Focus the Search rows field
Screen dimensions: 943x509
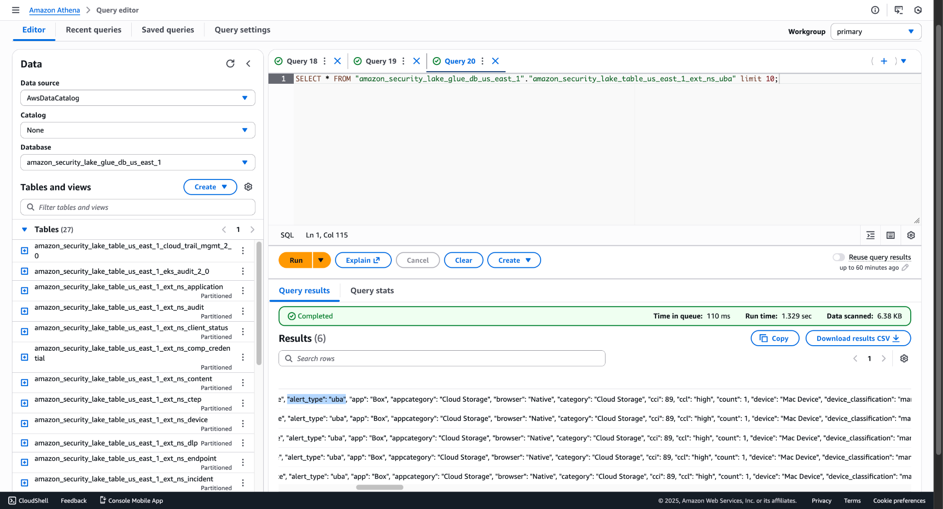pos(442,359)
